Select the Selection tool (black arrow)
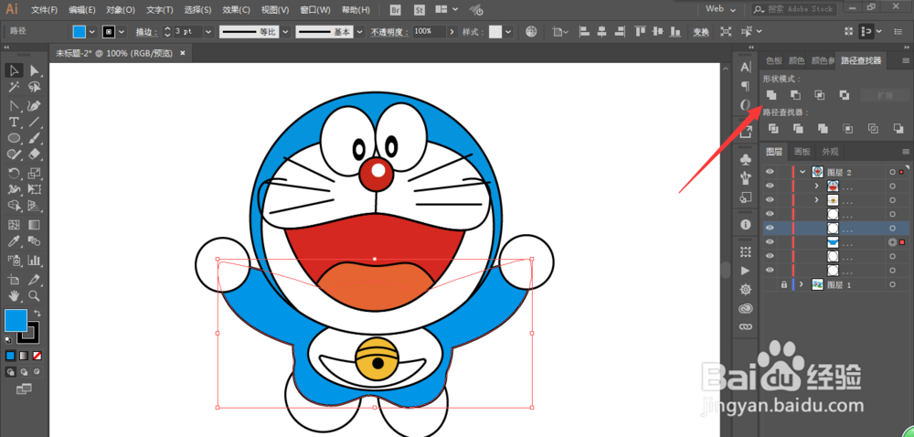This screenshot has width=914, height=437. 14,71
